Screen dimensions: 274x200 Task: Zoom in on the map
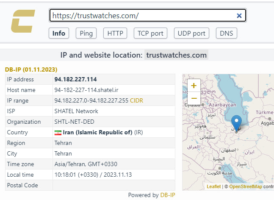pyautogui.click(x=194, y=86)
